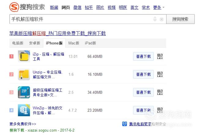Focus the search field containing 手机解压缩软件
The width and height of the screenshot is (199, 135).
click(88, 19)
